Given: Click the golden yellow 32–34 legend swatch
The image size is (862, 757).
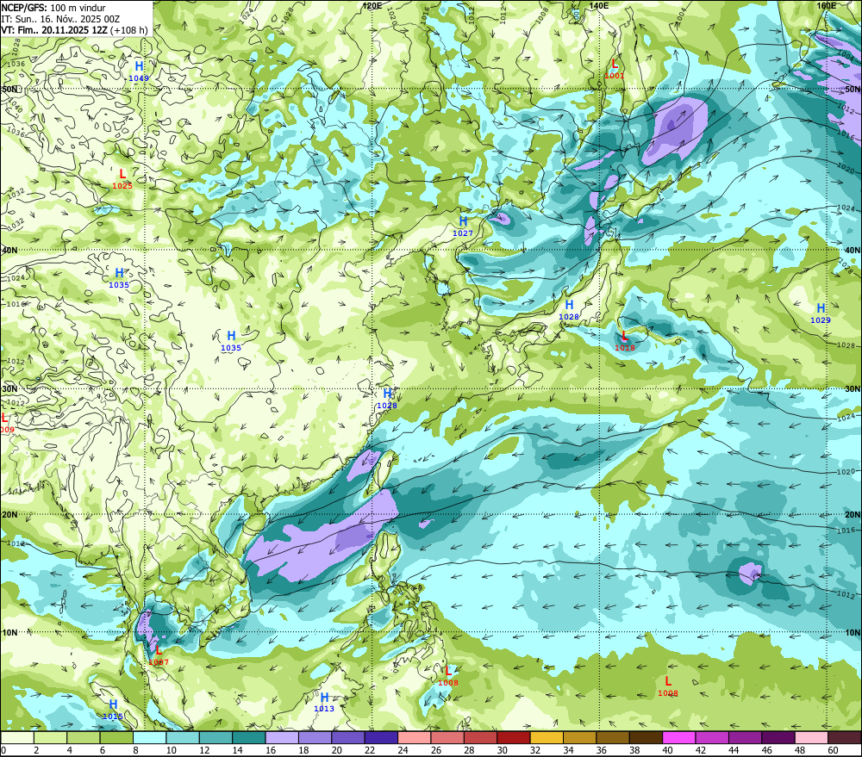Looking at the screenshot, I should pyautogui.click(x=547, y=737).
